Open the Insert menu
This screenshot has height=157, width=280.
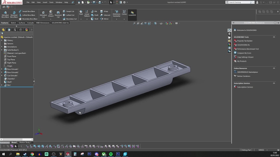[x=45, y=2]
